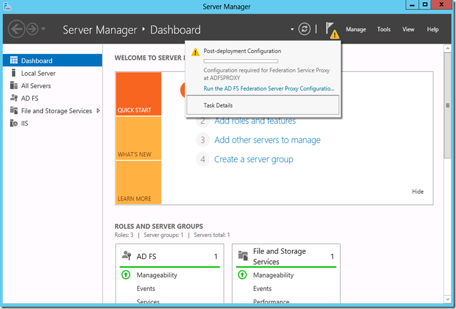Open Events in the AD FS tile

[x=146, y=289]
